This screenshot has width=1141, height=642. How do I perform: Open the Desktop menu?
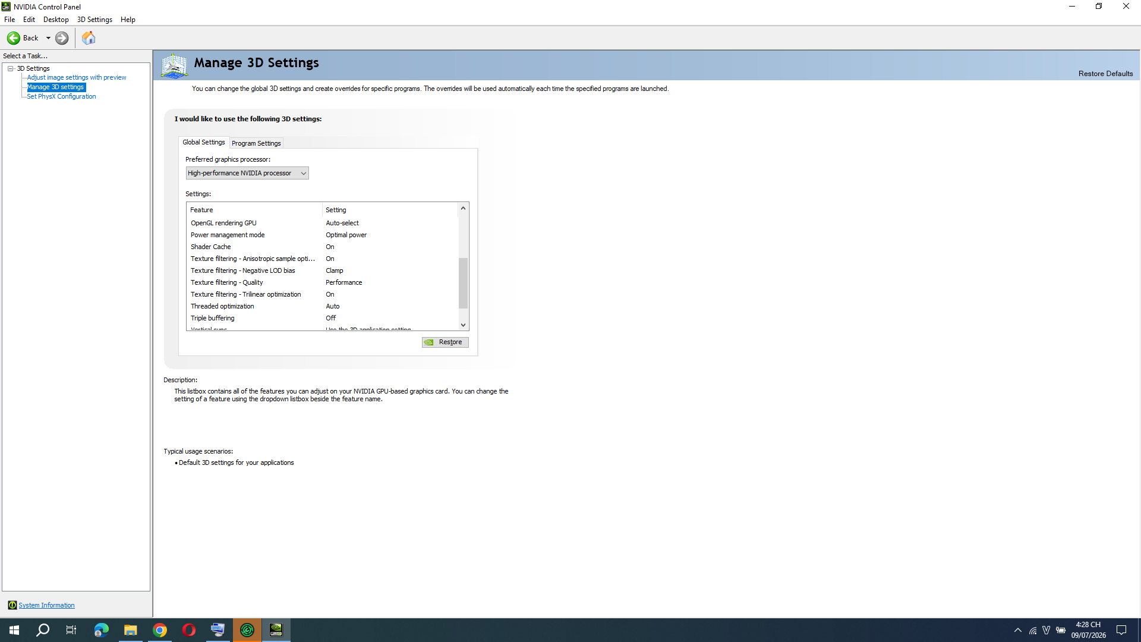click(56, 20)
